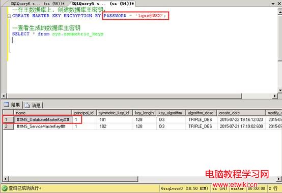Select create date 2015-07-21 17:19:02.600 cell
282x193 pixels.
click(241, 126)
